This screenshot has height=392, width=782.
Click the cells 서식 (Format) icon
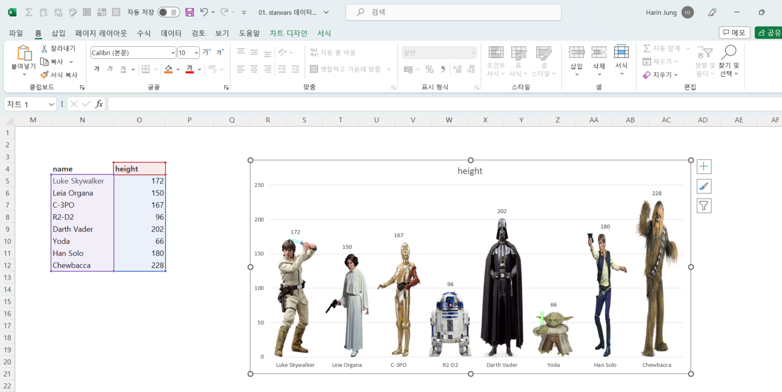click(x=621, y=52)
